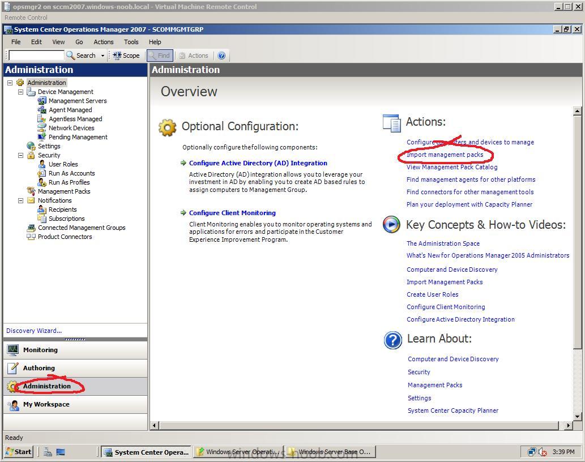
Task: Click the Connected Management Groups icon
Action: (31, 228)
